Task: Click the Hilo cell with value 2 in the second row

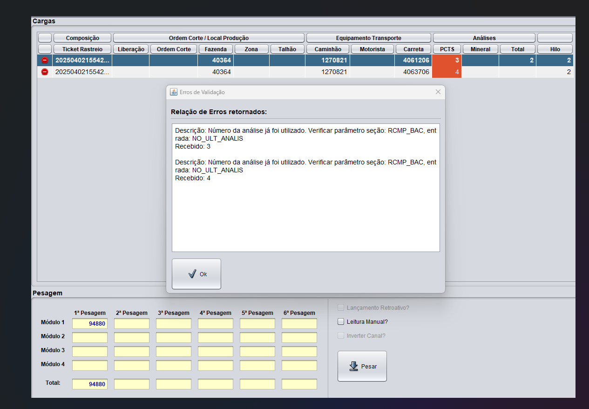Action: tap(555, 72)
